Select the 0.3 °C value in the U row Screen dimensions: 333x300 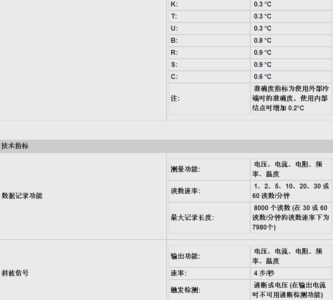click(x=263, y=28)
